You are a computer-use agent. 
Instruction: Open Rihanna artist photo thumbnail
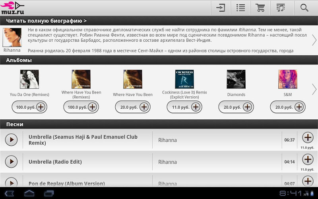pos(12,37)
